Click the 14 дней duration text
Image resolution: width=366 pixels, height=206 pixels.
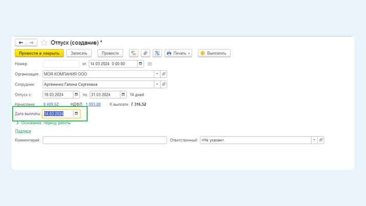coord(137,95)
